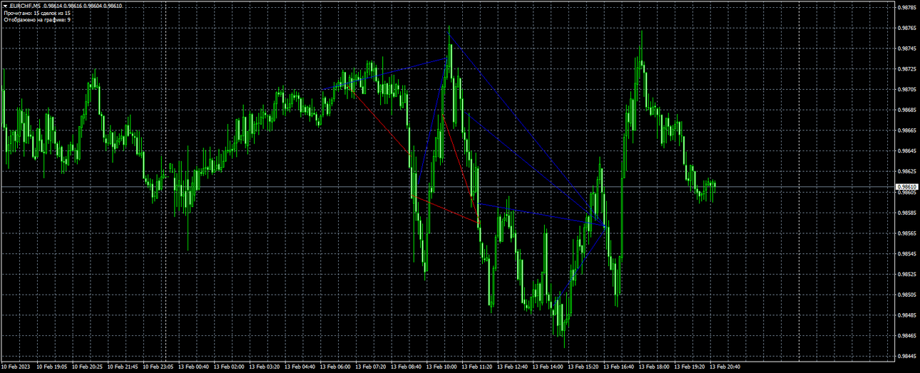Click the '13 Feb 00:40' time label
The image size is (920, 373).
pyautogui.click(x=193, y=367)
